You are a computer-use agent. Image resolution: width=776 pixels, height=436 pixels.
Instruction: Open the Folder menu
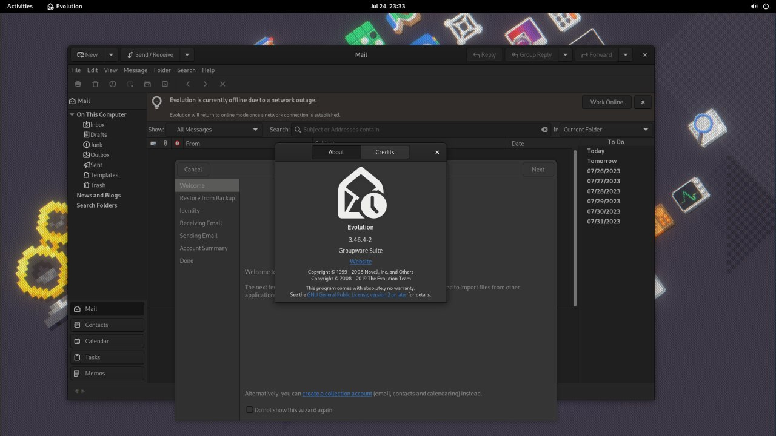pos(162,70)
